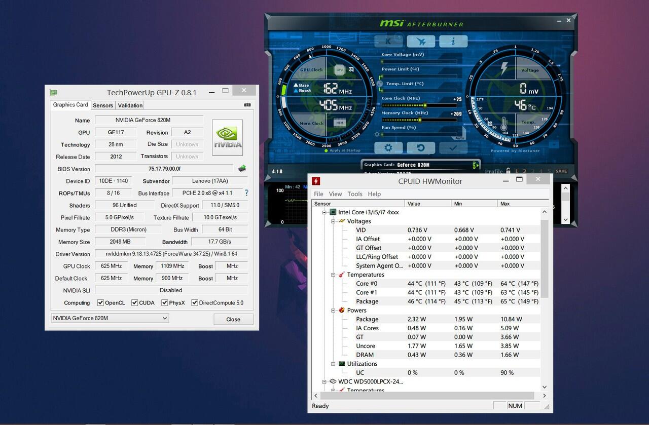
Task: Click the Value column header in HWMonitor
Action: pyautogui.click(x=428, y=204)
